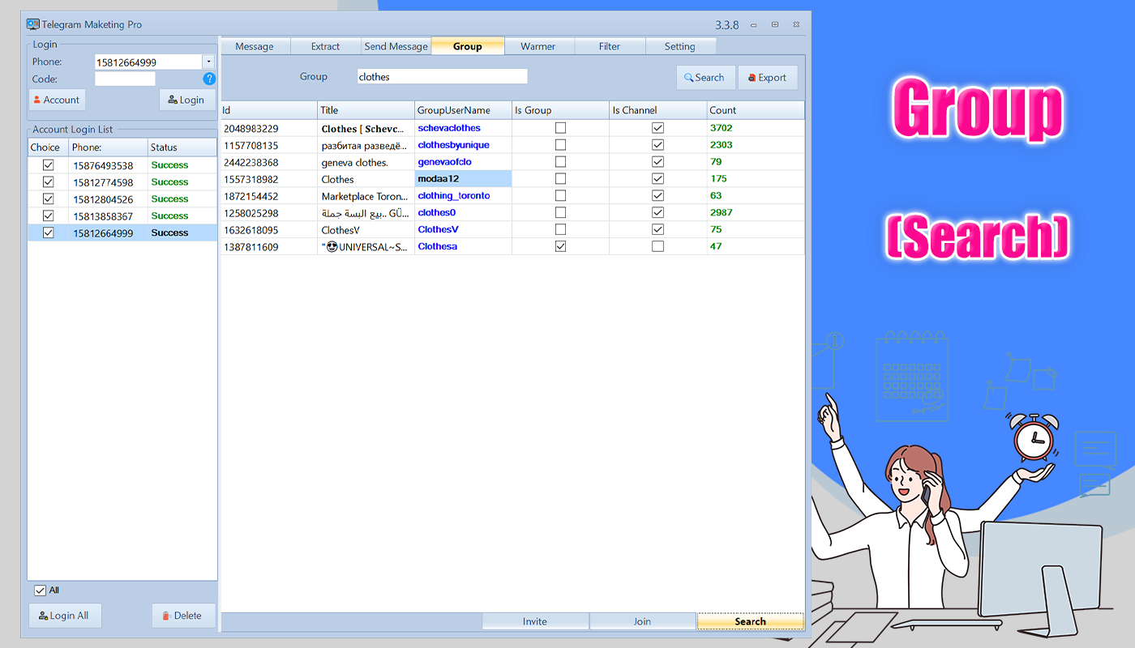
Task: Select the Invite tab at the bottom
Action: click(535, 621)
